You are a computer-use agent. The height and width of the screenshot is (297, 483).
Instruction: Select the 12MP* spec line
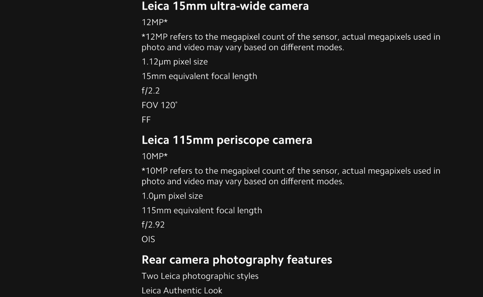[x=155, y=22]
